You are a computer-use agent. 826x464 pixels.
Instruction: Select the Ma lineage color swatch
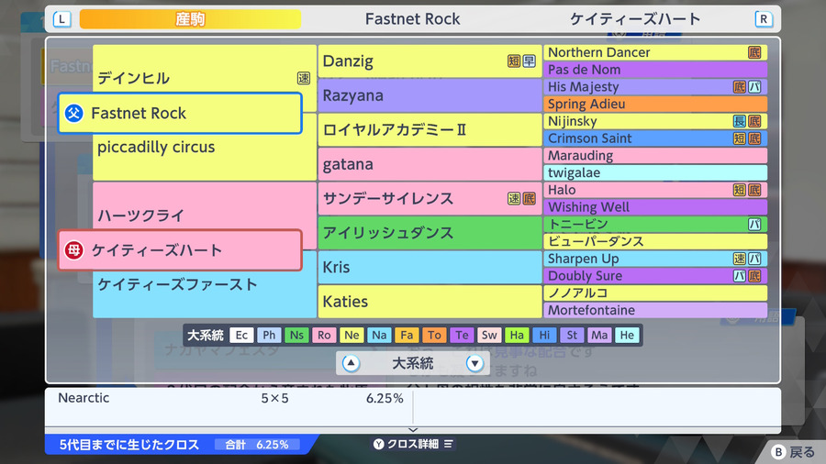tap(599, 335)
